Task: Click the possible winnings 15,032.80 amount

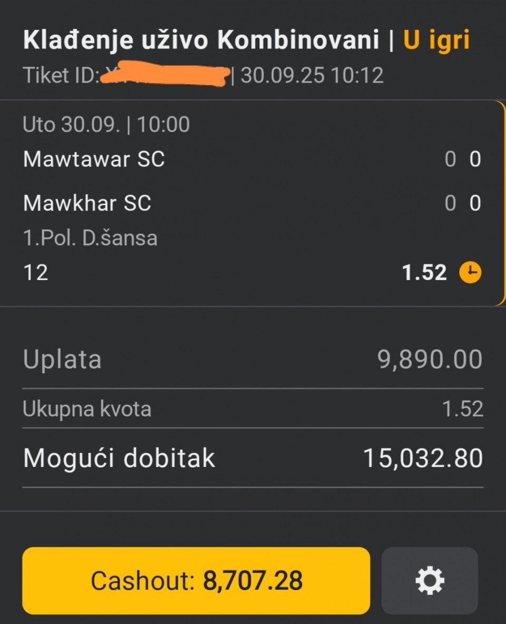Action: tap(423, 458)
